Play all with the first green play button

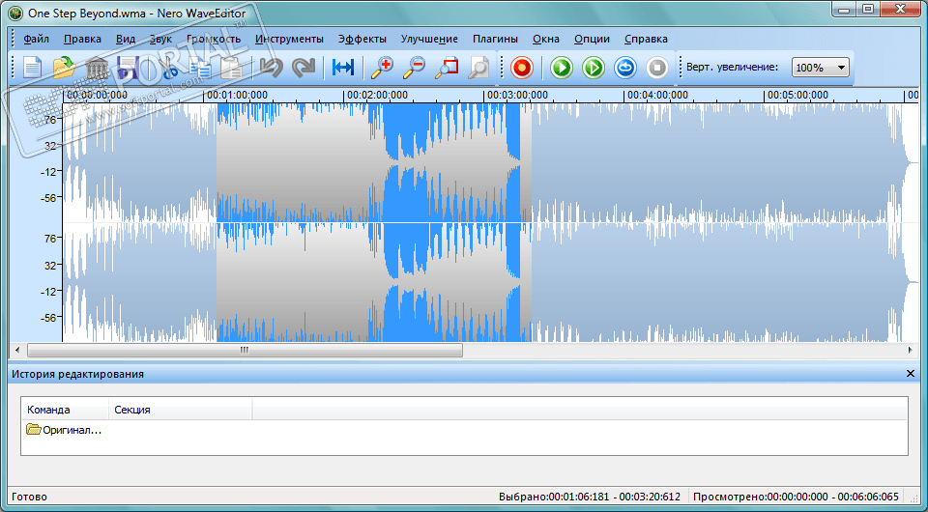pyautogui.click(x=561, y=68)
